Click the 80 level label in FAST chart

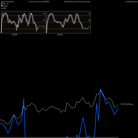tap(44, 14)
